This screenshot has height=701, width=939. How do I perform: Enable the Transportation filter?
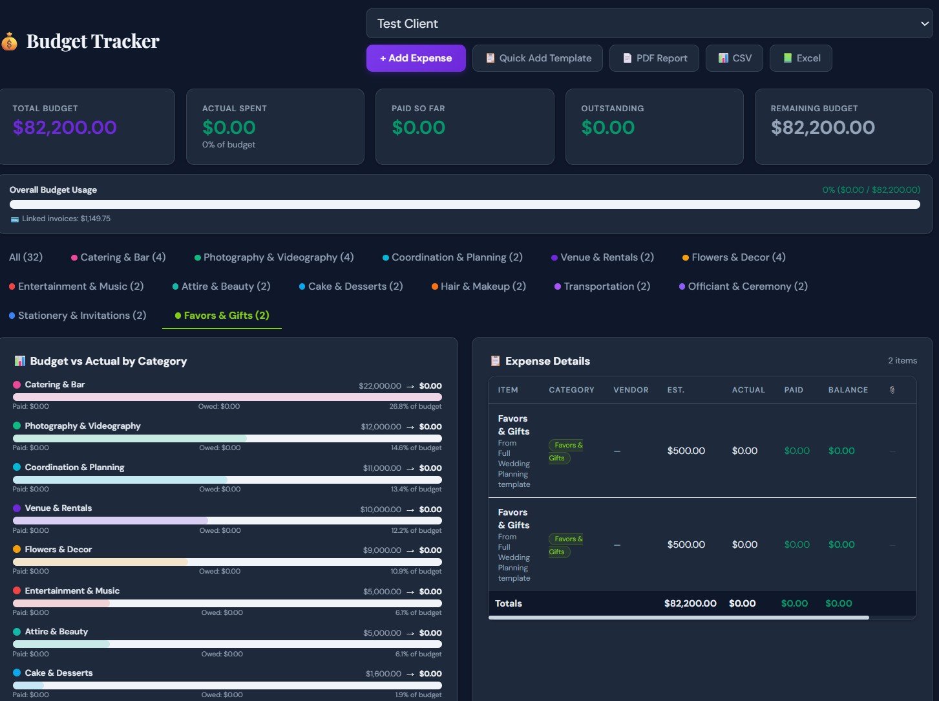601,286
